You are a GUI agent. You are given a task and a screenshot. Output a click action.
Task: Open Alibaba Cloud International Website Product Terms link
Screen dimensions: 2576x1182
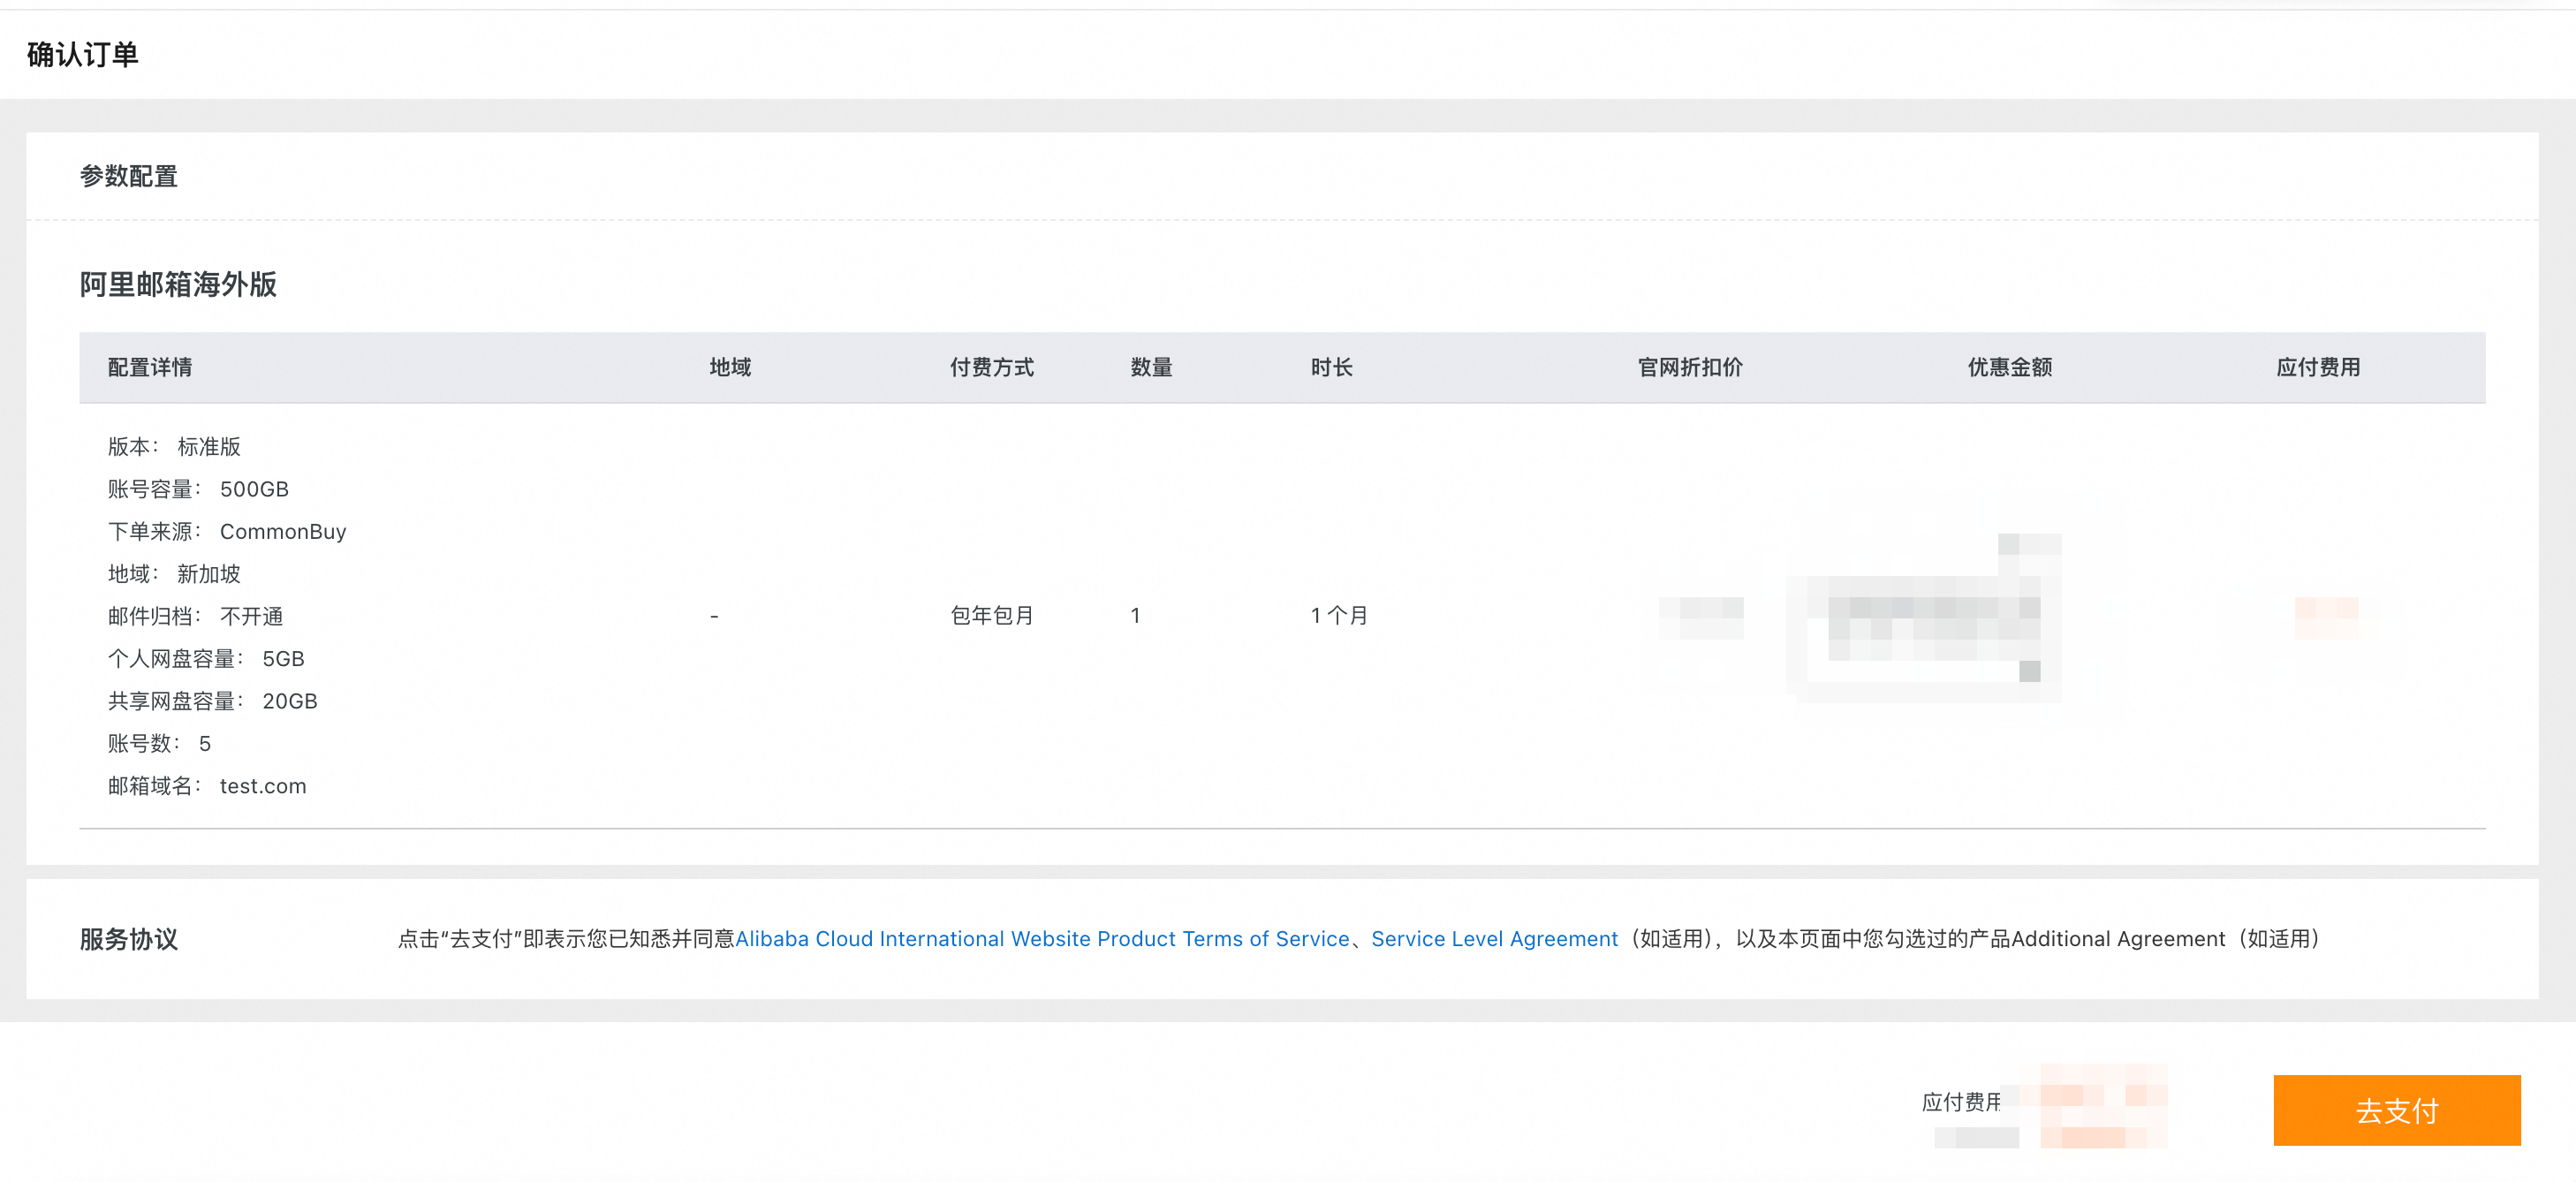1041,938
